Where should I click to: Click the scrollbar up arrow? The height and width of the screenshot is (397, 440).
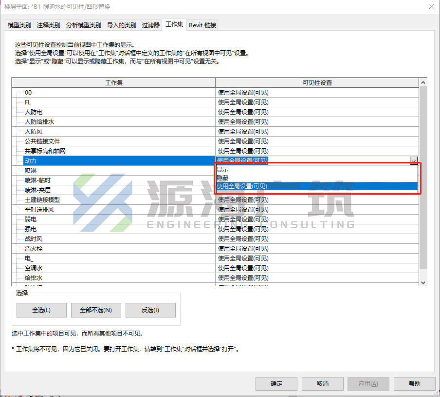(x=423, y=82)
